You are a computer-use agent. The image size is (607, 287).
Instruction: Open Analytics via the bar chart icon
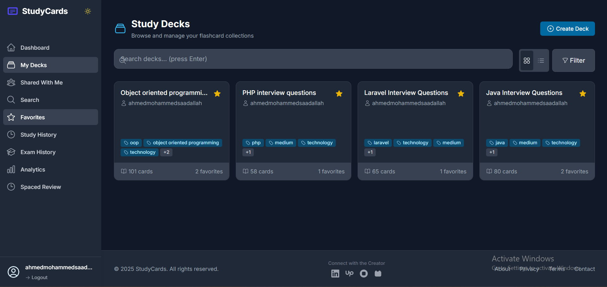11,169
